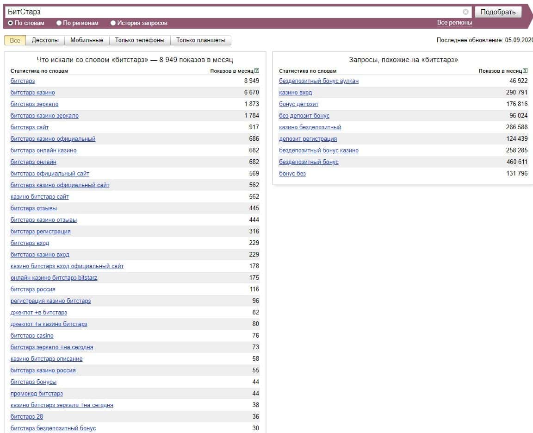This screenshot has height=433, width=533.
Task: Select the 'История запросов' radio button
Action: pos(113,23)
